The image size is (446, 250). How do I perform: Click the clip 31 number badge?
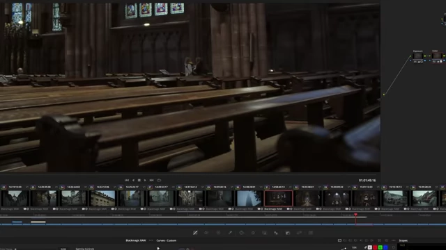[x=267, y=187]
